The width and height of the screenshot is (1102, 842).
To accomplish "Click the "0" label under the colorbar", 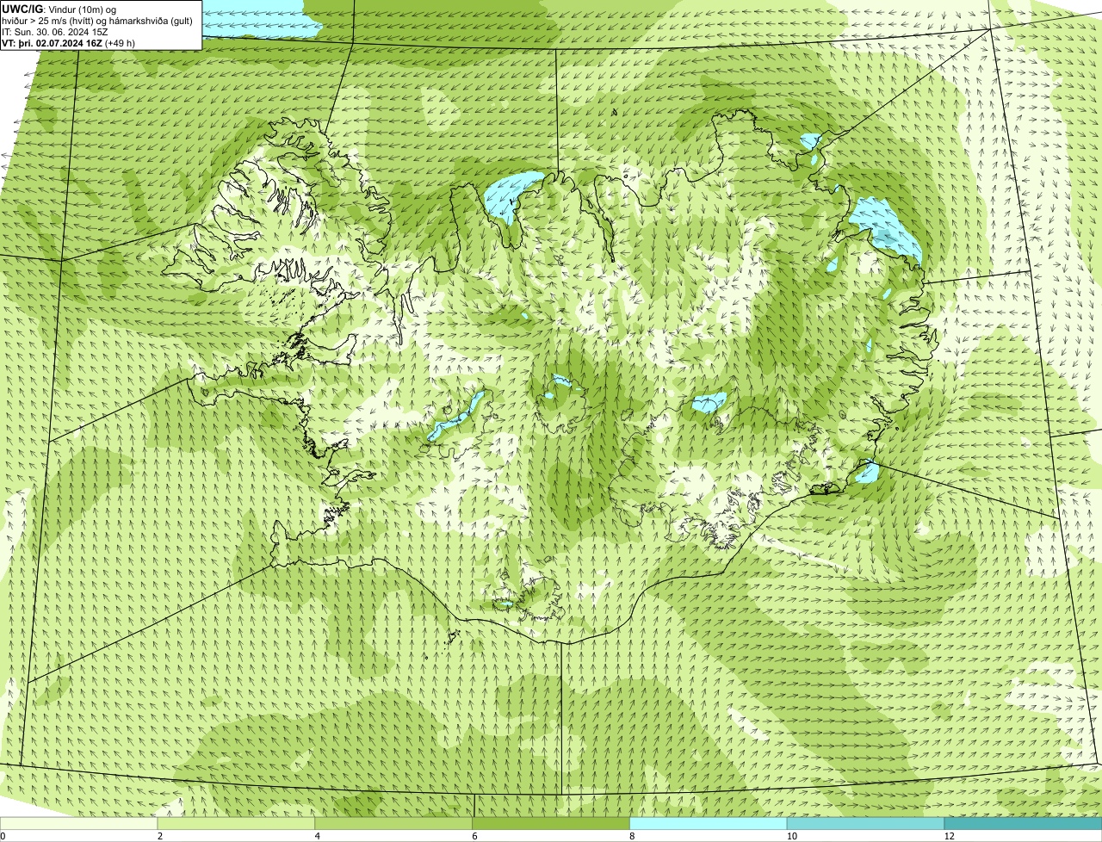I will point(3,836).
